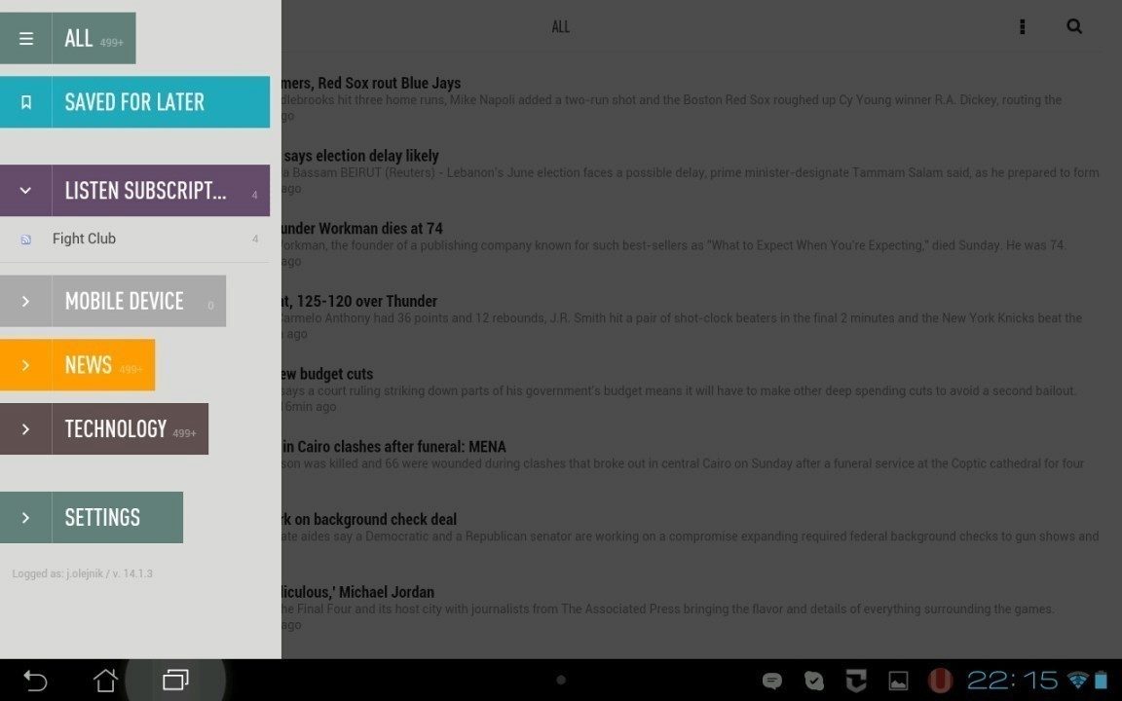Viewport: 1122px width, 701px height.
Task: Tap the recent apps button
Action: (175, 681)
